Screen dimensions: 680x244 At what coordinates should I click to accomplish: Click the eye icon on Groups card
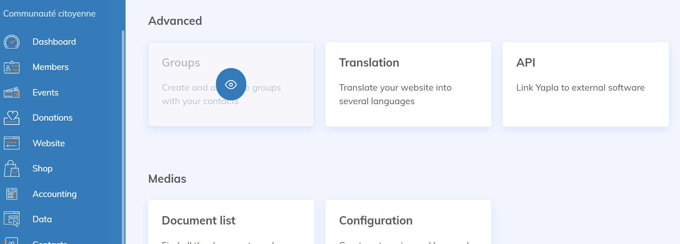231,85
